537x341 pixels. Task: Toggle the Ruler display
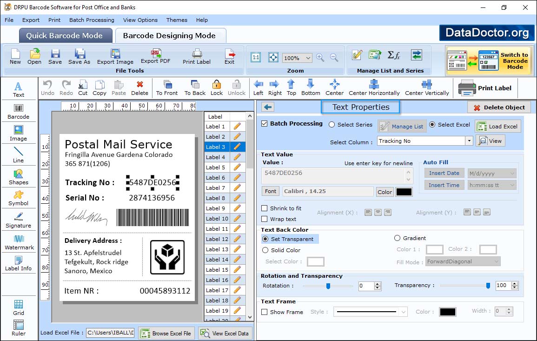click(19, 328)
